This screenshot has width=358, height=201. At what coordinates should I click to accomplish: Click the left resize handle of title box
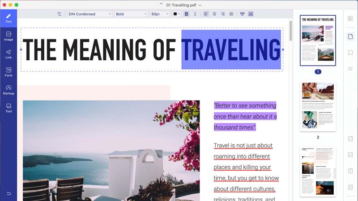pos(21,50)
